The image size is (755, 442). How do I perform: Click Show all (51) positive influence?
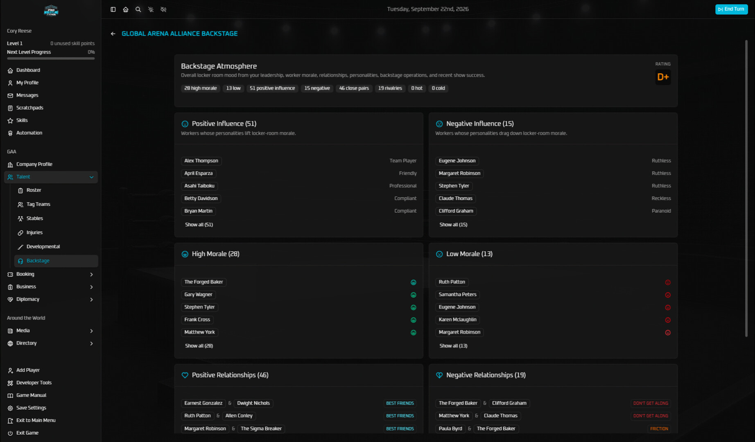click(x=199, y=225)
